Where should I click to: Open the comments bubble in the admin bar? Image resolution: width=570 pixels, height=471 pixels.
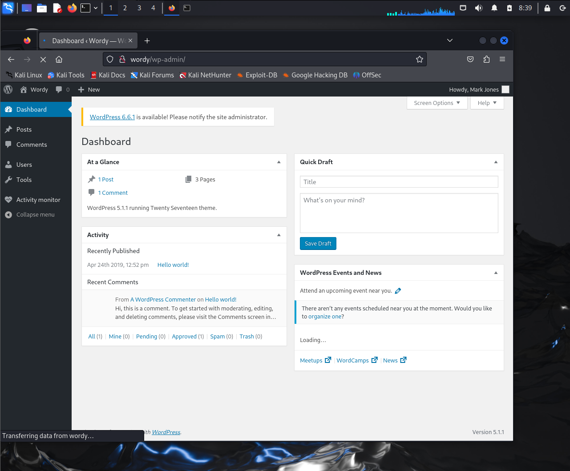click(x=63, y=89)
